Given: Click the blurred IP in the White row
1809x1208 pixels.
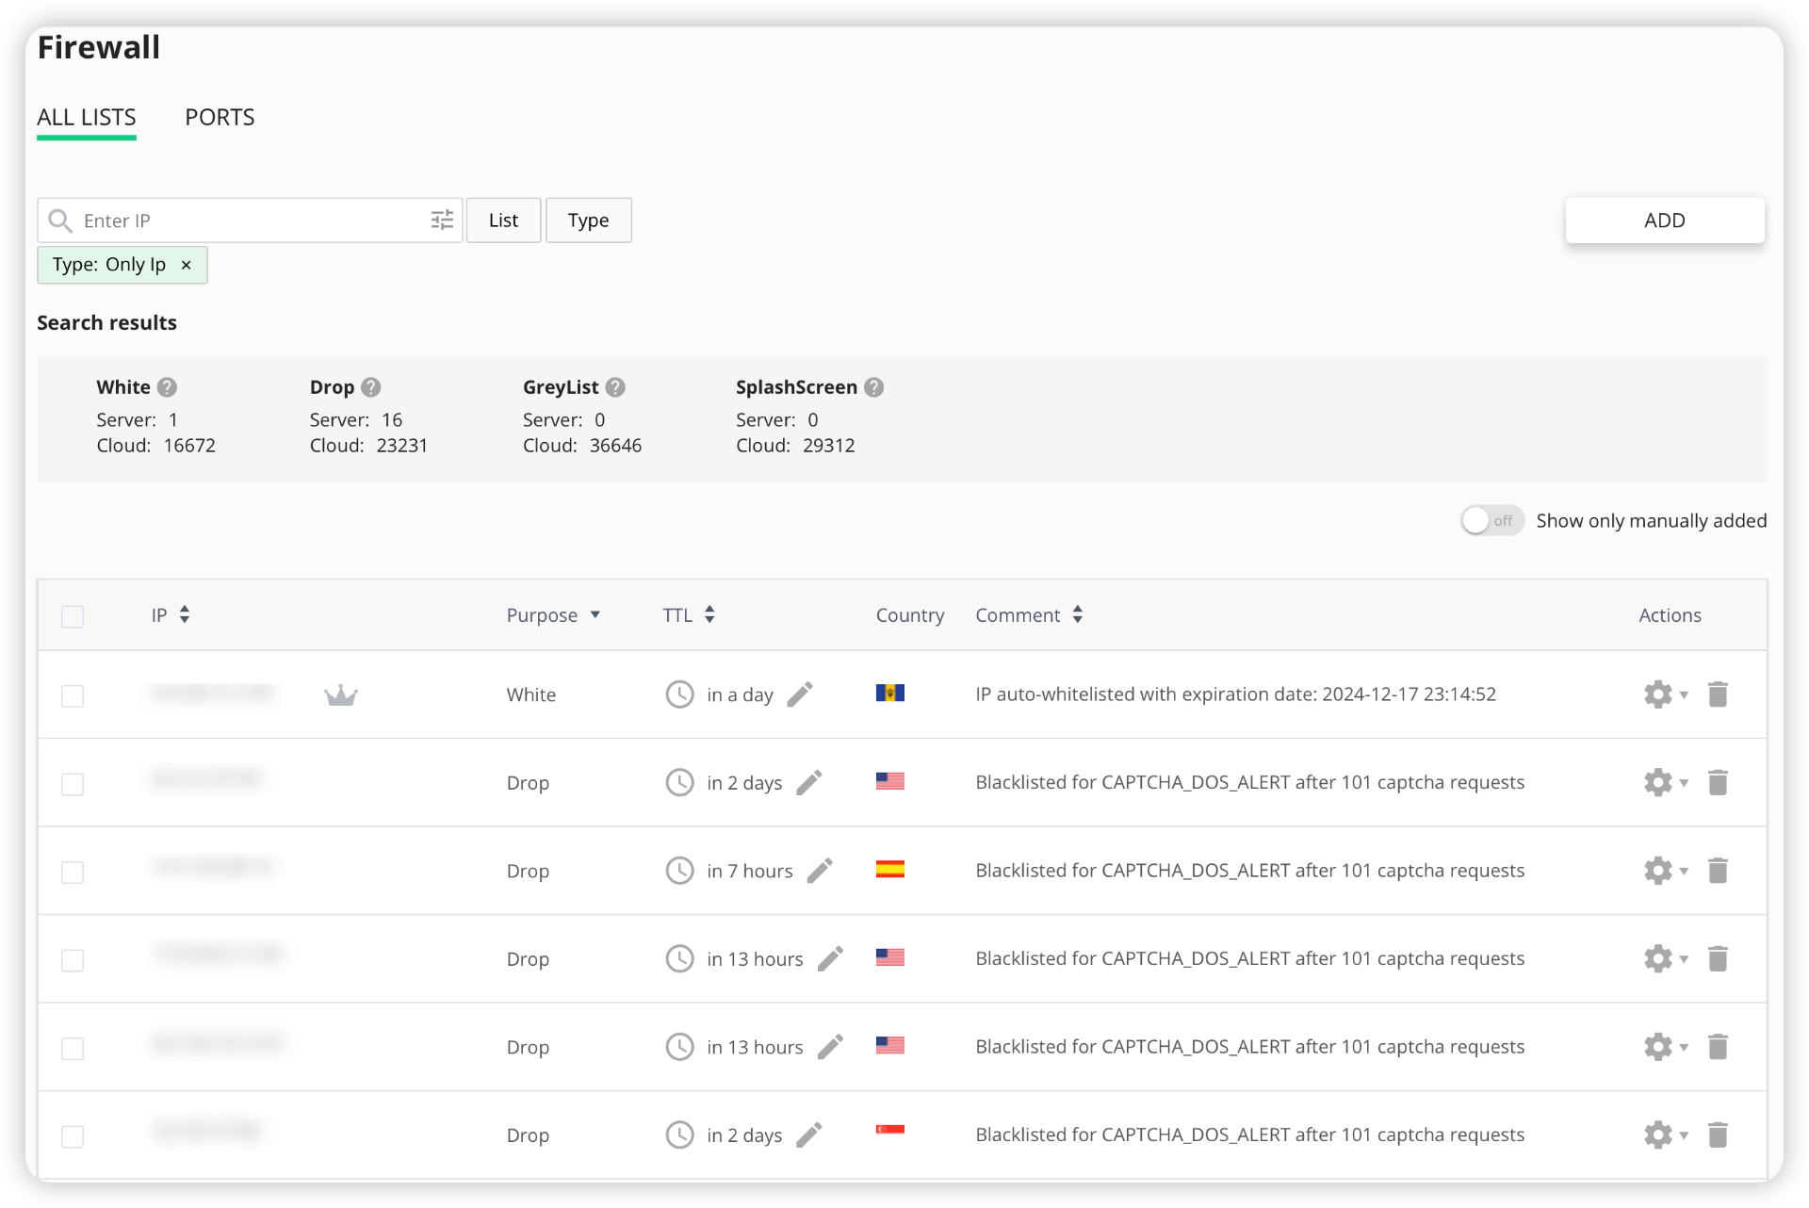Looking at the screenshot, I should coord(212,694).
